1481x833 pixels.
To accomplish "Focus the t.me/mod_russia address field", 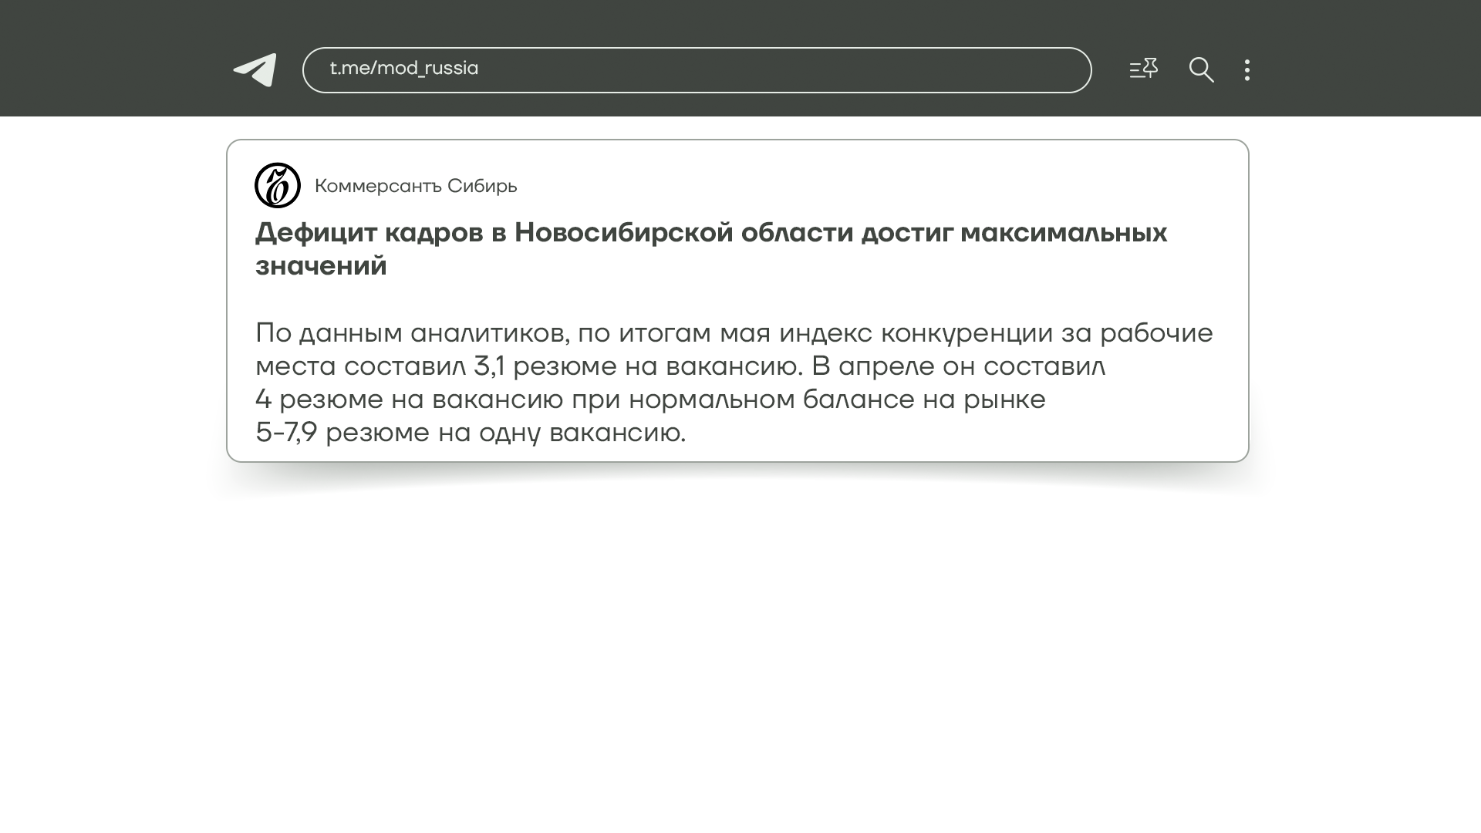I will tap(696, 70).
